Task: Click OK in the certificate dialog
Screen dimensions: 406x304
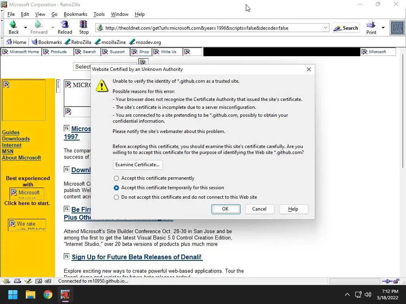Action: pos(226,209)
